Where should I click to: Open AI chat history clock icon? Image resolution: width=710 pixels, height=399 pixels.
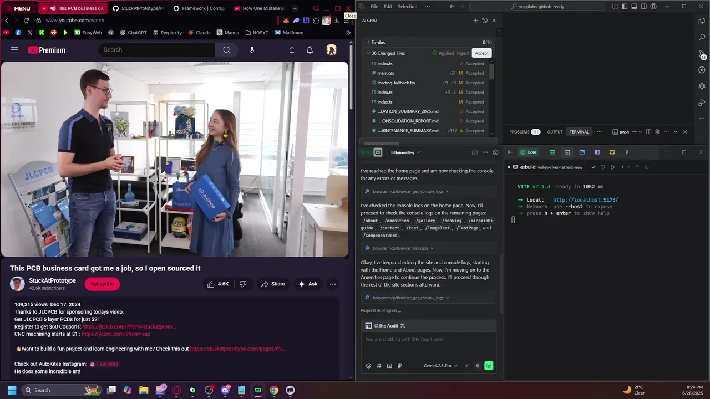click(485, 21)
